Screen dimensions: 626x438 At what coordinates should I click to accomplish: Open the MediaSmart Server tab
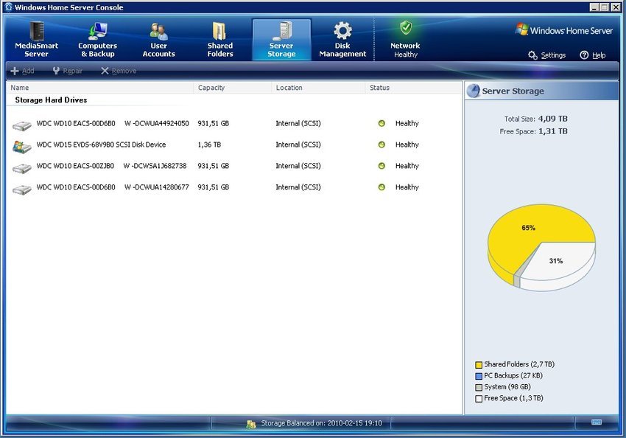click(x=36, y=40)
